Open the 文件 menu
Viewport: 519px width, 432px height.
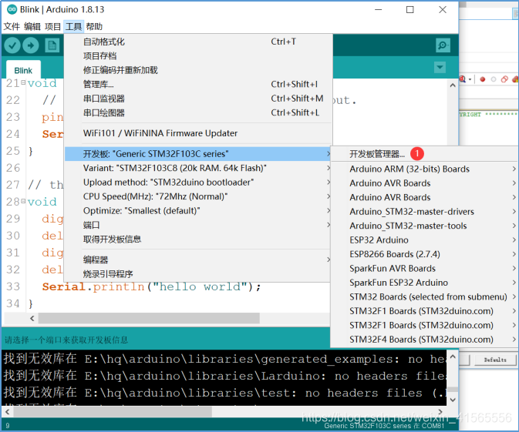[12, 26]
